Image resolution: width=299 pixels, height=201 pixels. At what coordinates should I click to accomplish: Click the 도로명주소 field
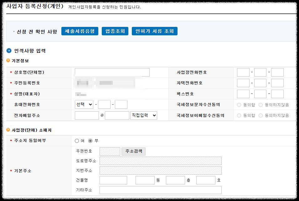161,161
